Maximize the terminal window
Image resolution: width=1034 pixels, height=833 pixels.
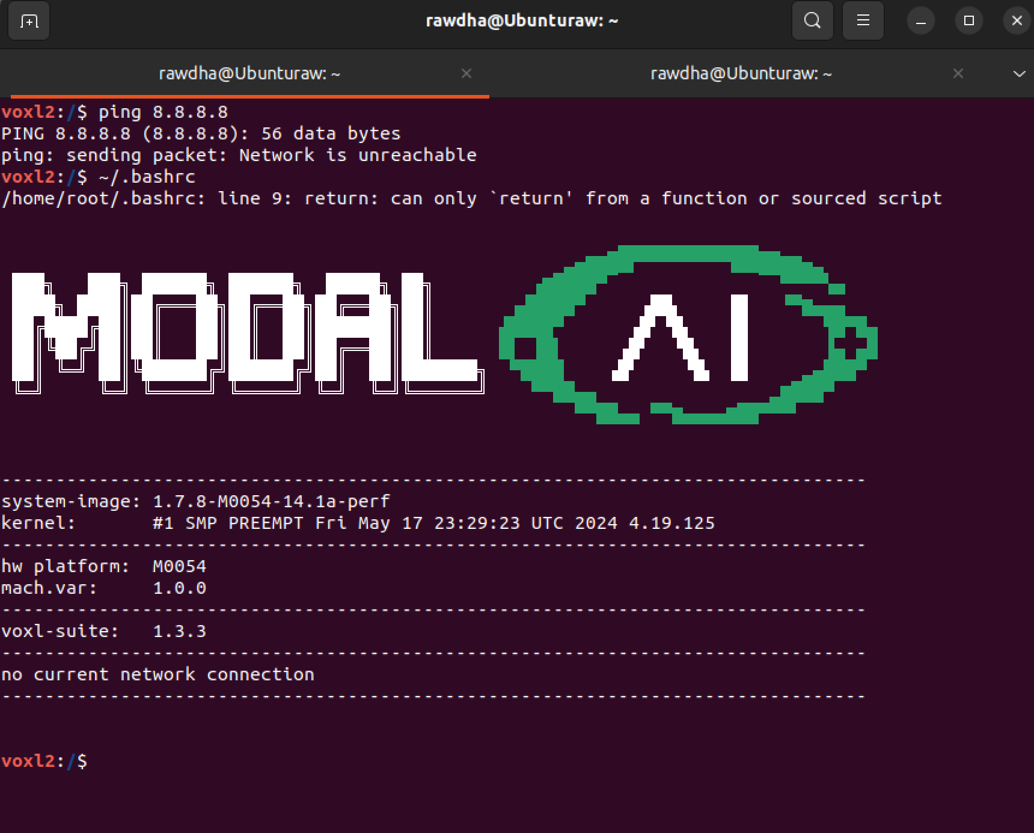[x=968, y=21]
